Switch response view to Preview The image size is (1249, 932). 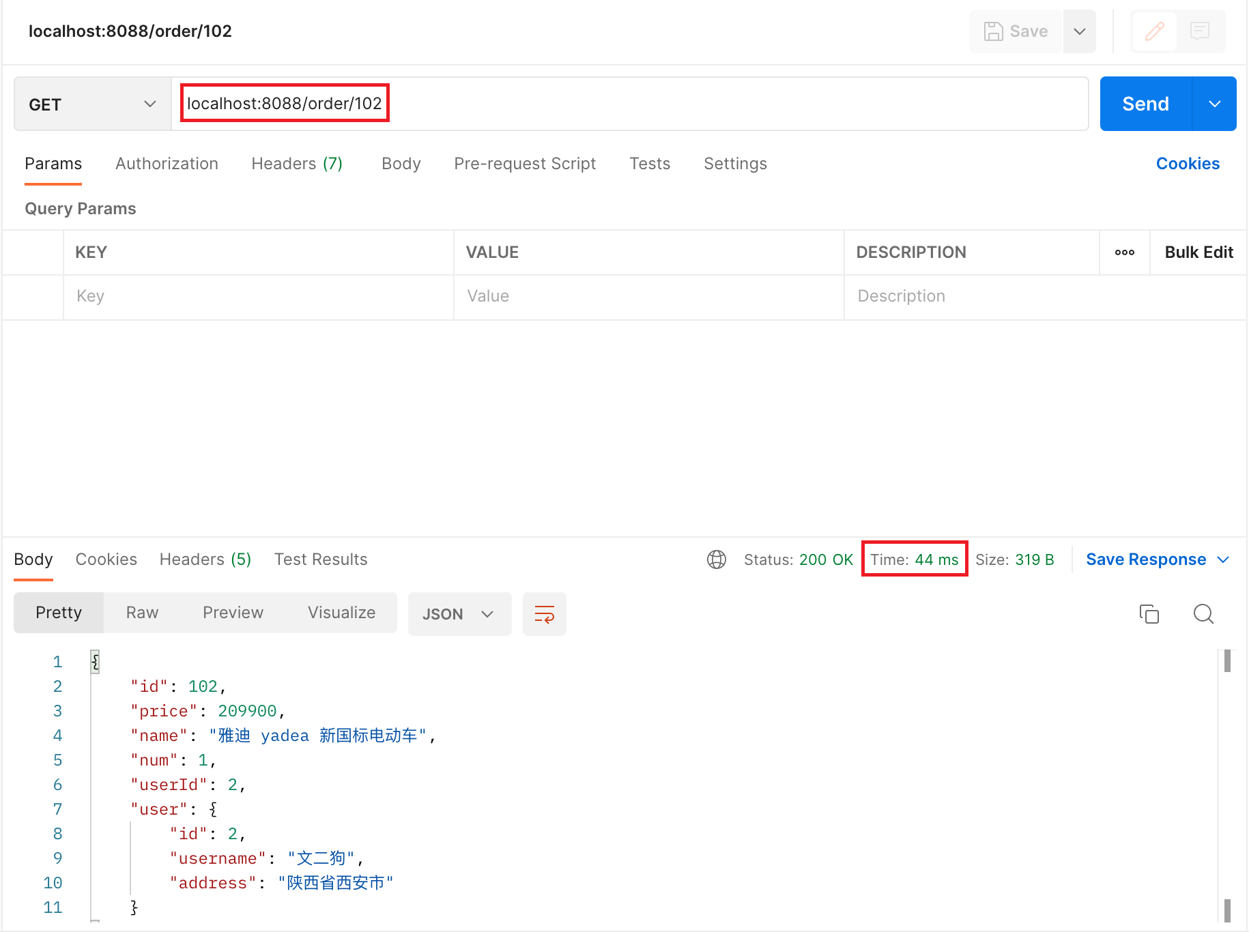pos(233,613)
